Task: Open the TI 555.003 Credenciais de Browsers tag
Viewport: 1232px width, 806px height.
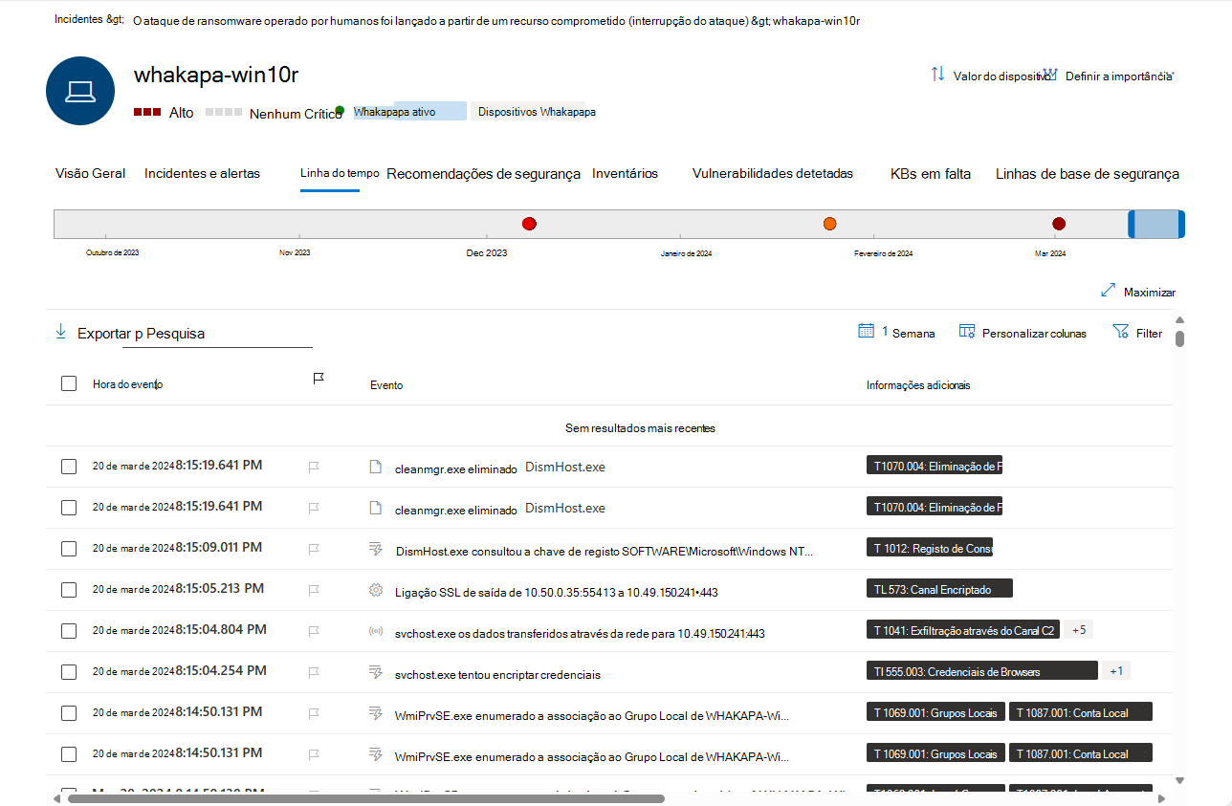Action: [981, 671]
